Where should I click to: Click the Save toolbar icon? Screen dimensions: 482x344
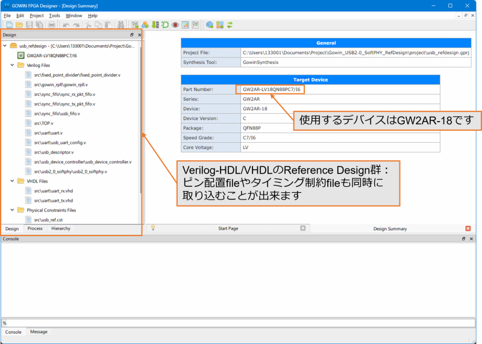tap(29, 25)
